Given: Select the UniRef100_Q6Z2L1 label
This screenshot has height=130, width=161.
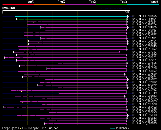Looking at the screenshot, I should [144, 60].
